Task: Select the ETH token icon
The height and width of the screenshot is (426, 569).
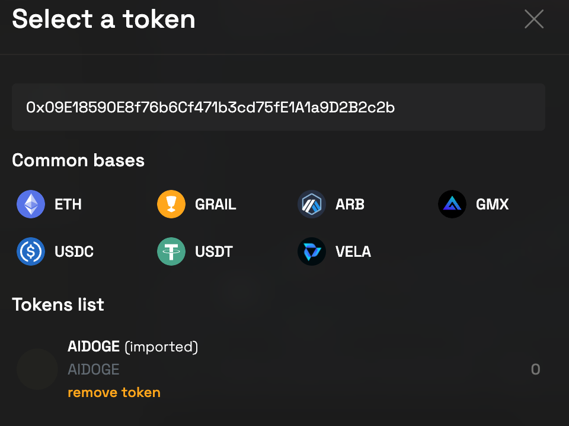Action: click(31, 204)
